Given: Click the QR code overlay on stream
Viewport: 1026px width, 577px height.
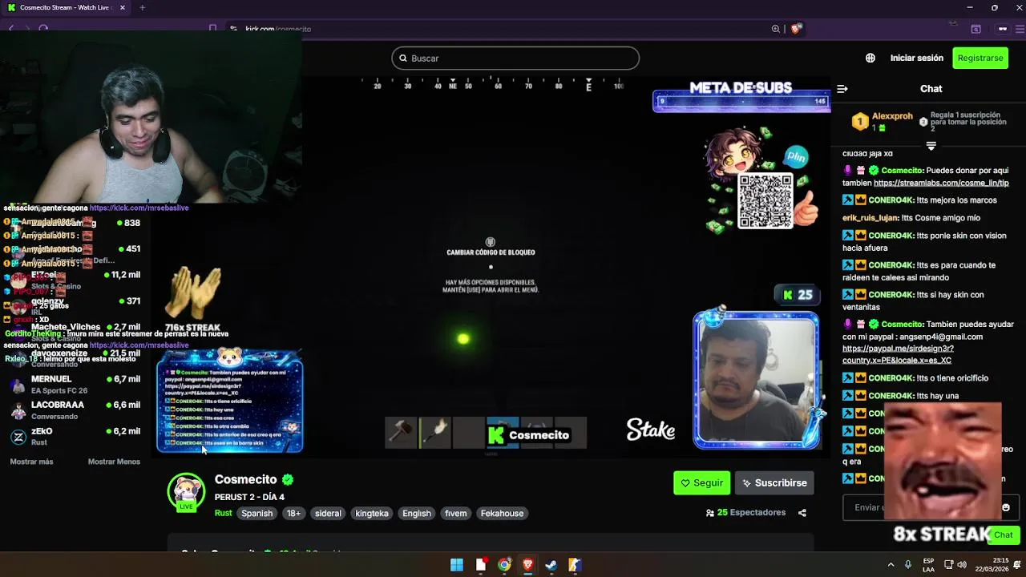Looking at the screenshot, I should click(765, 201).
